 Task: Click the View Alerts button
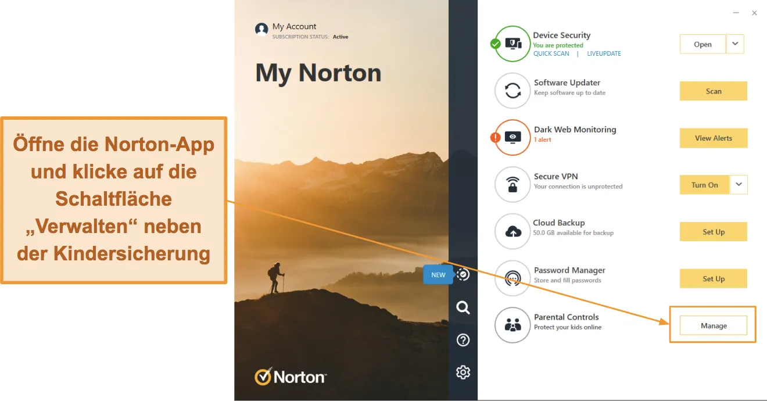714,138
